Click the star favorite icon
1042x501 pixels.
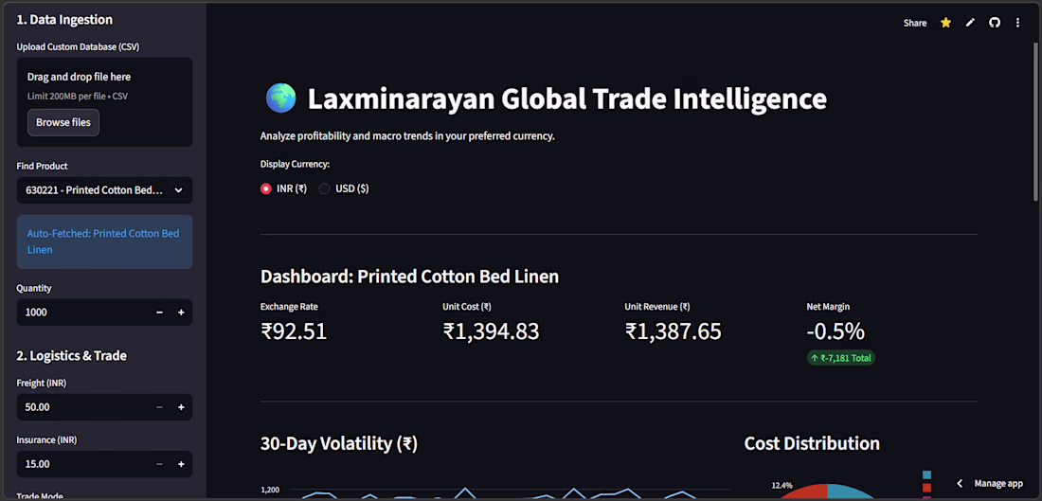click(x=945, y=23)
